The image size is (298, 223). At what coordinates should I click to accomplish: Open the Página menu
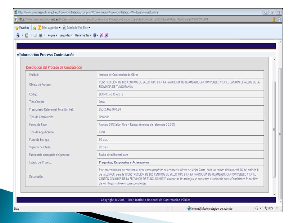[x=52, y=35]
